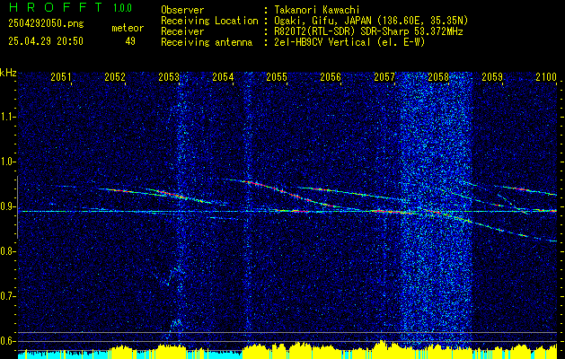Click the meteor label
The image size is (565, 359).
[x=128, y=28]
